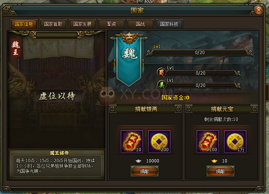
Task: Close the 国家 window
Action: point(258,10)
